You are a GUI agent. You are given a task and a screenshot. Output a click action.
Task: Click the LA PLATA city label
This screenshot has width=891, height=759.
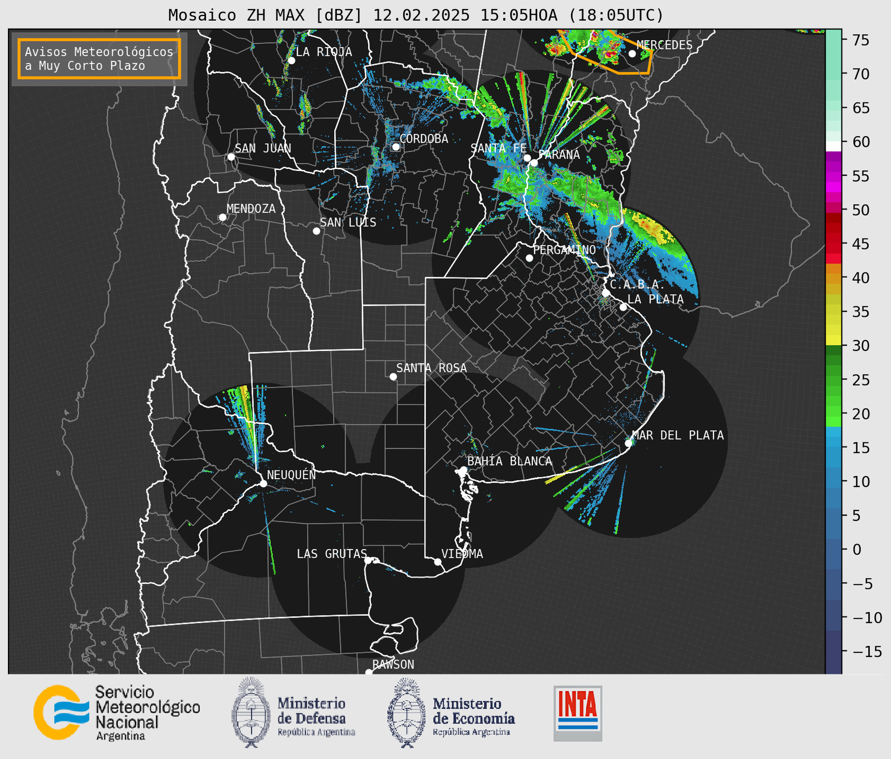pos(655,299)
